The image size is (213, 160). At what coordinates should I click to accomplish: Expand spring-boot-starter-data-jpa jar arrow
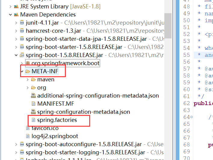pos(16,39)
